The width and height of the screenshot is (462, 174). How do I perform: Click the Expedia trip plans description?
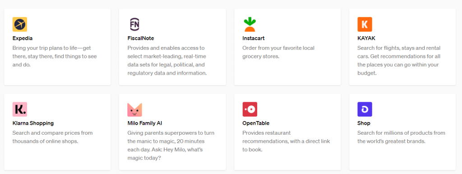[55, 56]
